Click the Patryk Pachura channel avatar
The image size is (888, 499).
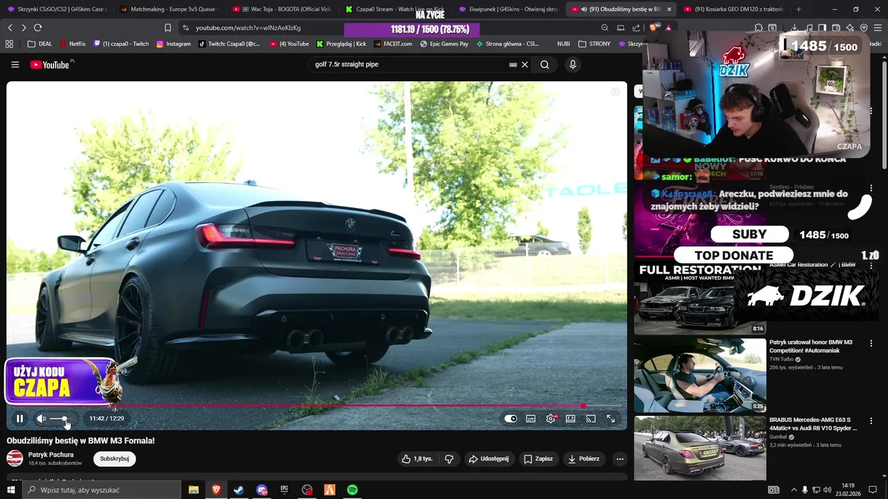coord(15,458)
